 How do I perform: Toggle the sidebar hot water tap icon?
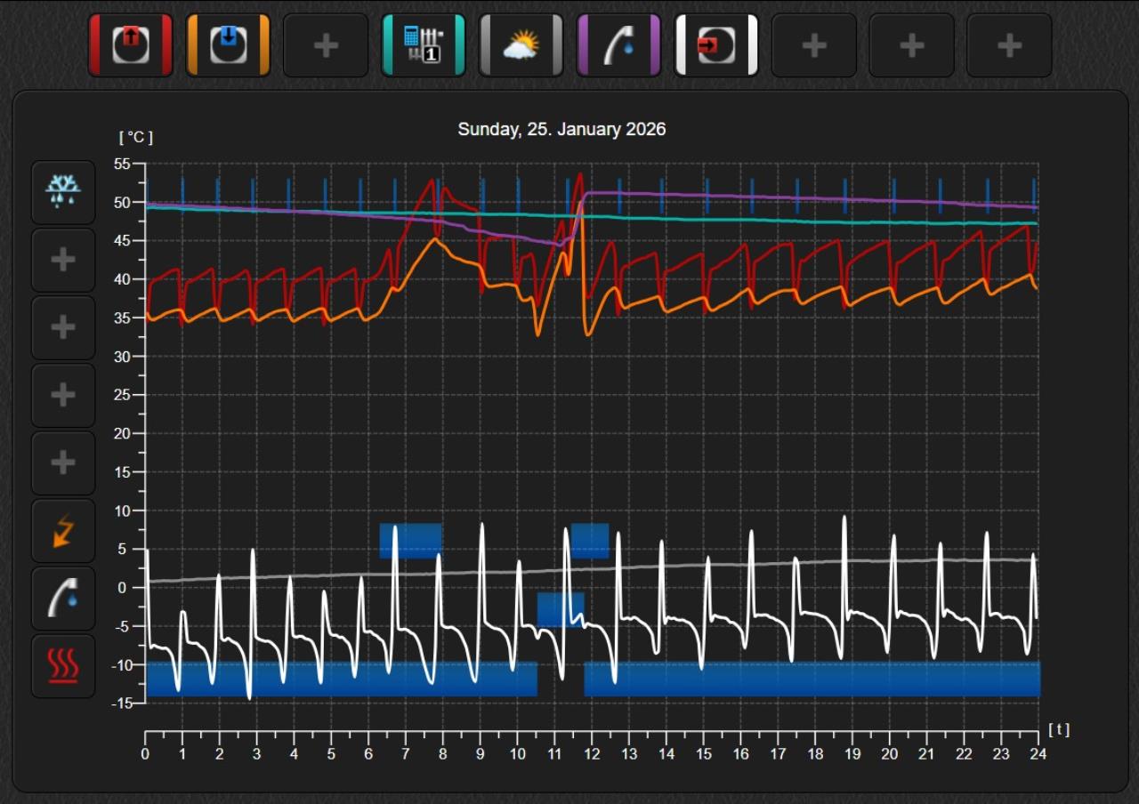coord(63,598)
